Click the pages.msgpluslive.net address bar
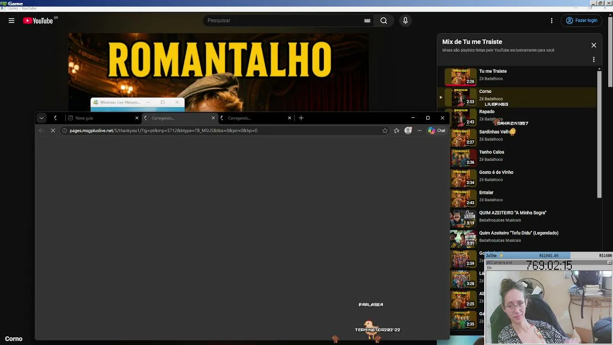 tap(224, 130)
